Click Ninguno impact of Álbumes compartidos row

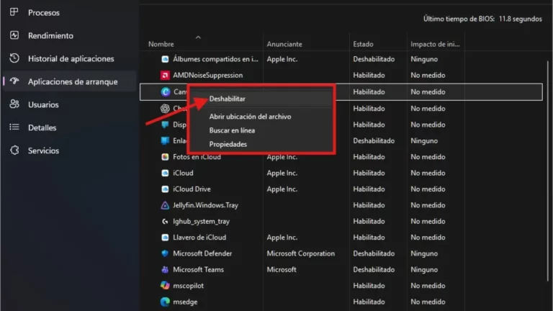point(424,59)
